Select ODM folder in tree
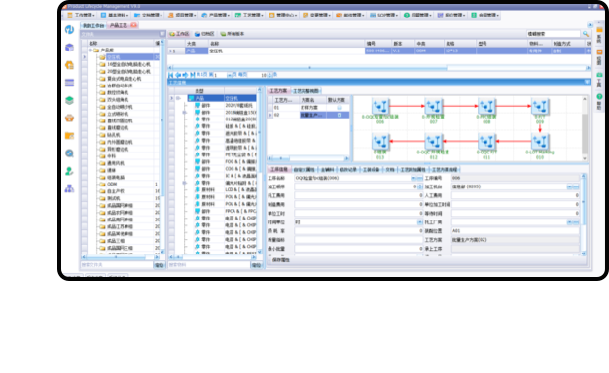Image resolution: width=609 pixels, height=373 pixels. 112,185
